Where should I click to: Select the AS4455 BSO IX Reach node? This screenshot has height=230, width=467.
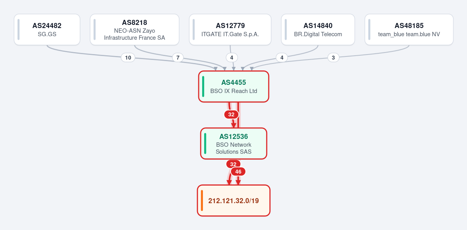point(234,86)
